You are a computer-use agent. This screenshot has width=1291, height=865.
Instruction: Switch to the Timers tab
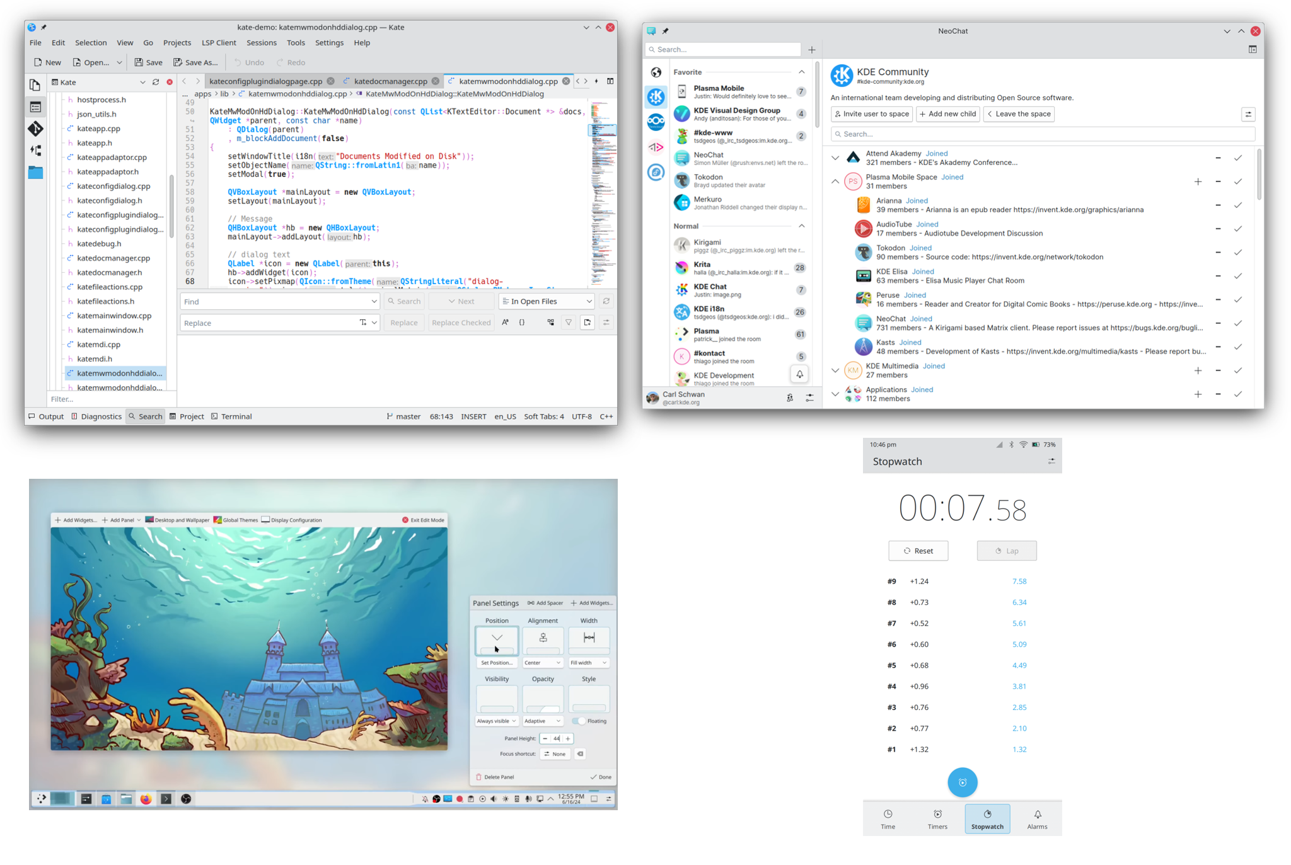(x=937, y=819)
